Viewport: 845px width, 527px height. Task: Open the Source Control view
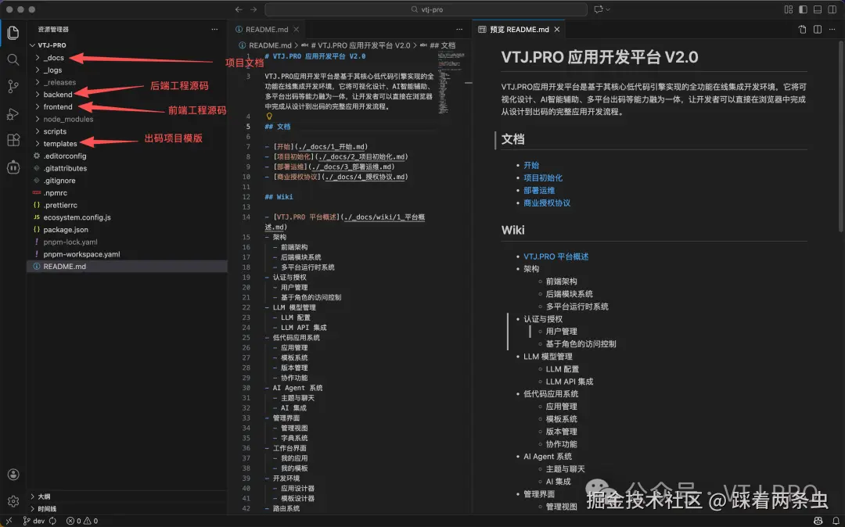point(12,85)
